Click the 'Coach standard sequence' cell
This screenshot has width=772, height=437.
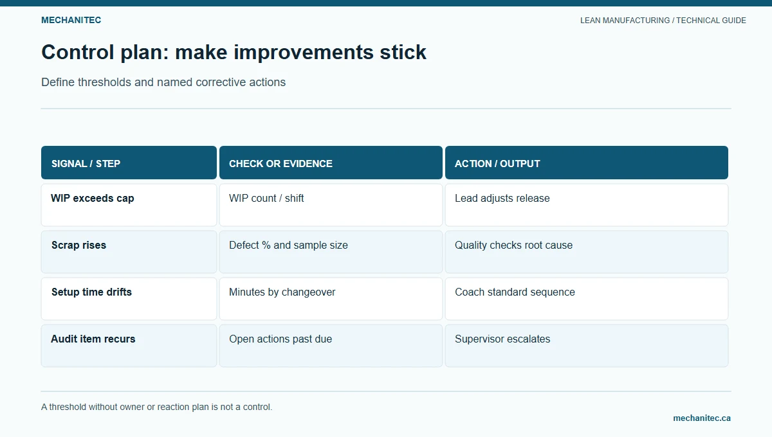click(587, 299)
